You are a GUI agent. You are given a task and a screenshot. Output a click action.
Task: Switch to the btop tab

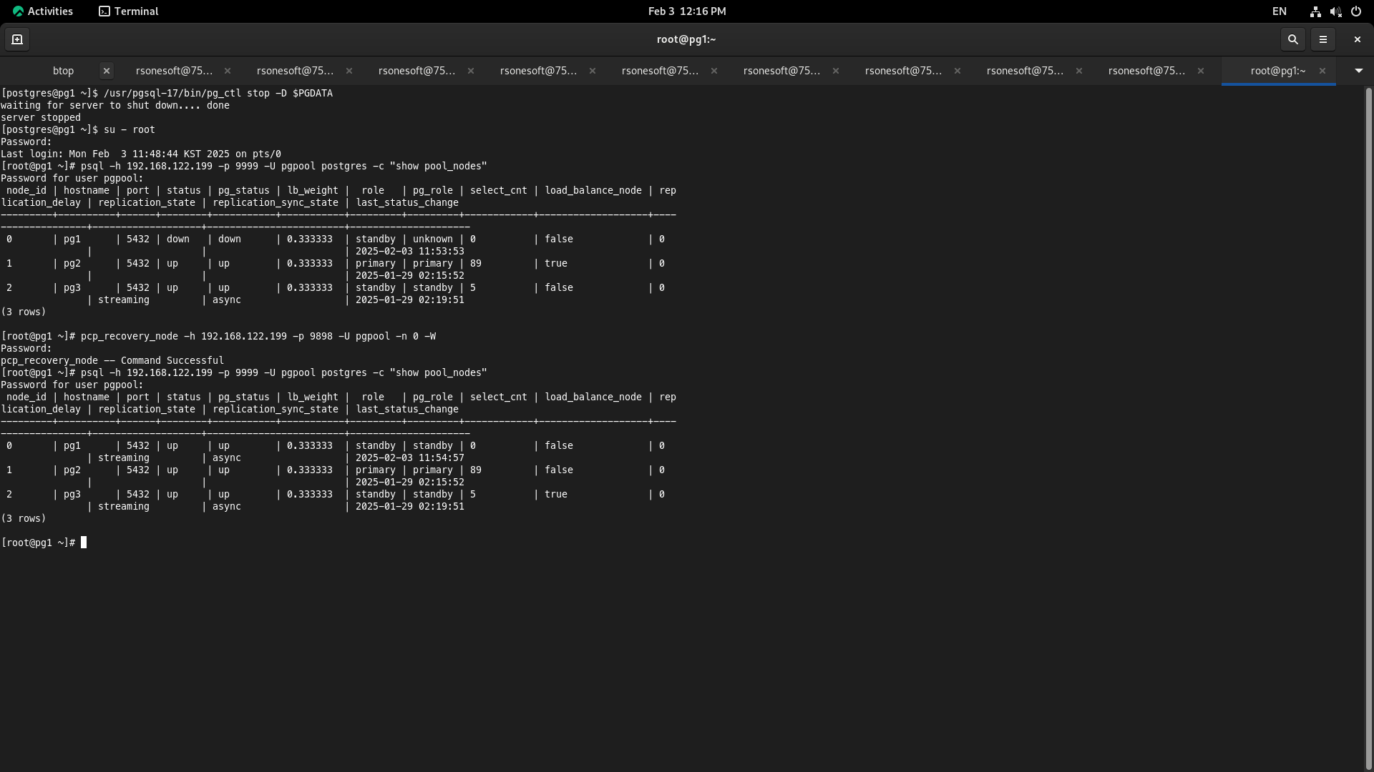pyautogui.click(x=63, y=71)
